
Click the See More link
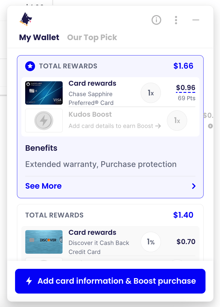tap(43, 186)
